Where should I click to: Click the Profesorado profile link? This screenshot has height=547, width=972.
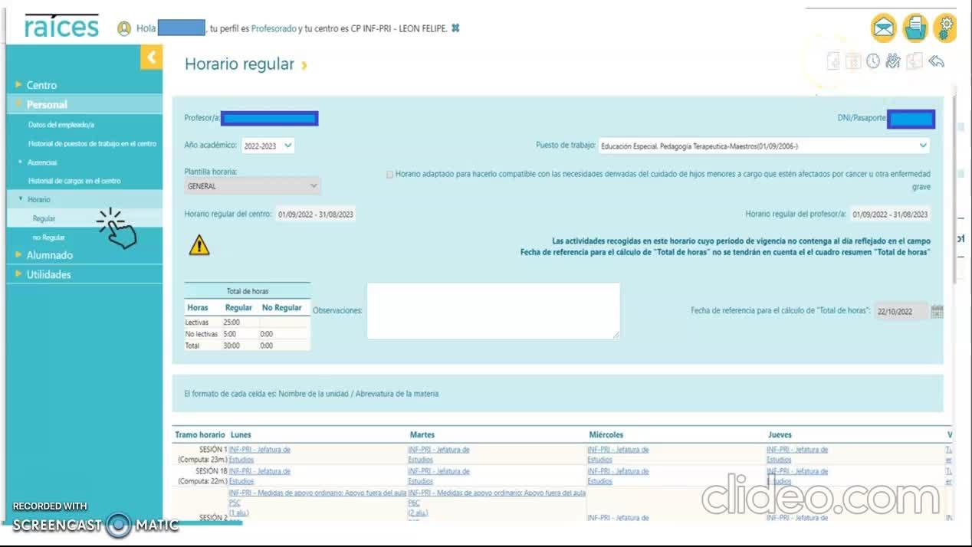coord(274,28)
